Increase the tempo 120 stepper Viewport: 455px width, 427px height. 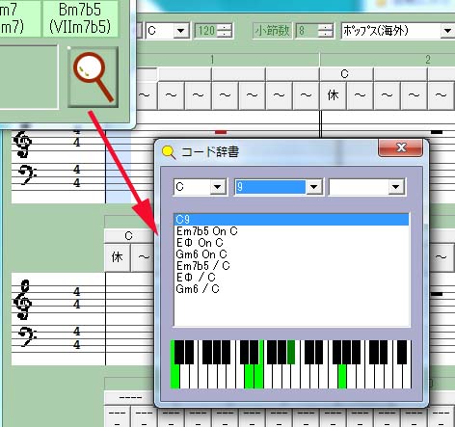click(225, 27)
